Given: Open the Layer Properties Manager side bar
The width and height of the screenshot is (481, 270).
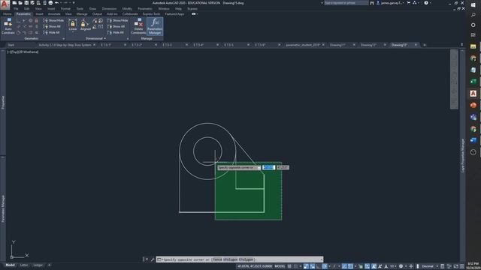Looking at the screenshot, I should pos(463,155).
